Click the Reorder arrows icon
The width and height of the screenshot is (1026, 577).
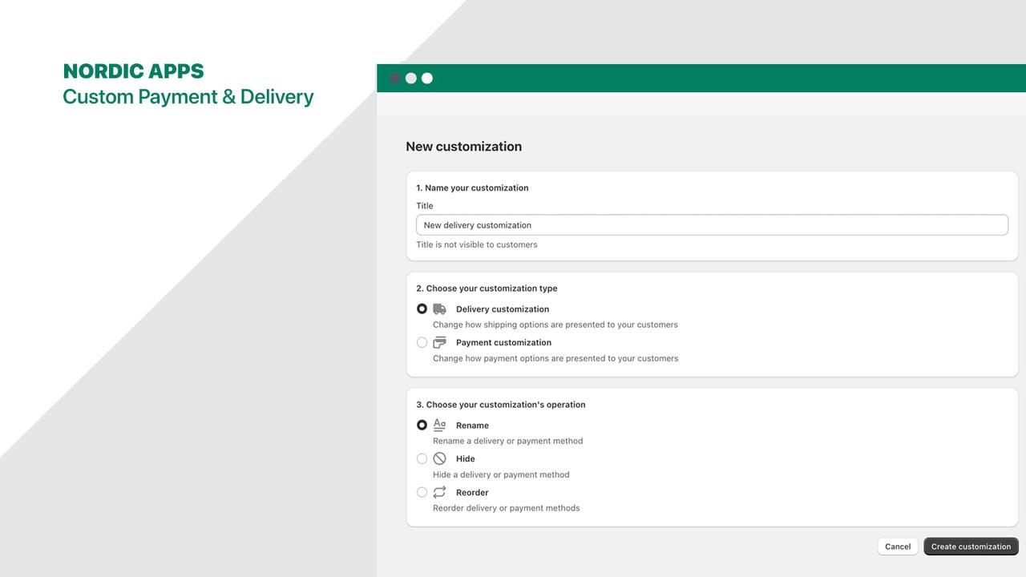tap(439, 493)
